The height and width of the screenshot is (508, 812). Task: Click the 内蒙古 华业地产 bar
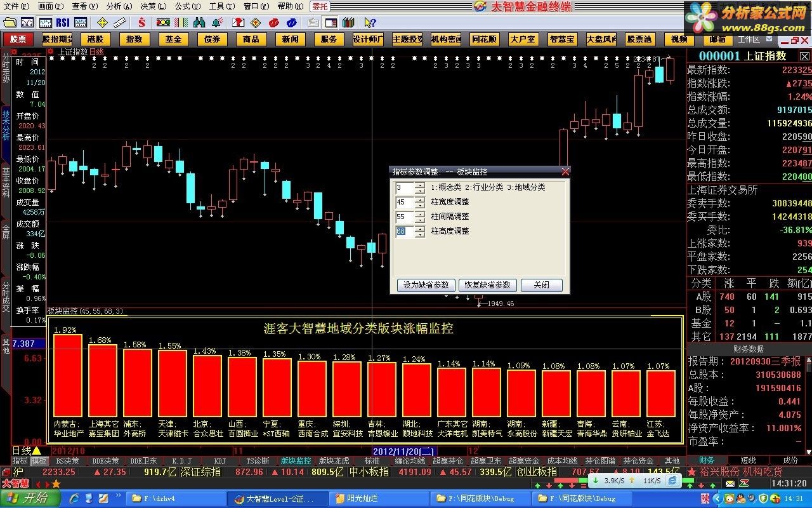tap(67, 376)
